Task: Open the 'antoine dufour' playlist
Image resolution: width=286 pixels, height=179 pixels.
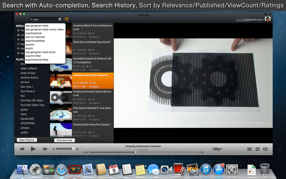Action: pos(29,77)
